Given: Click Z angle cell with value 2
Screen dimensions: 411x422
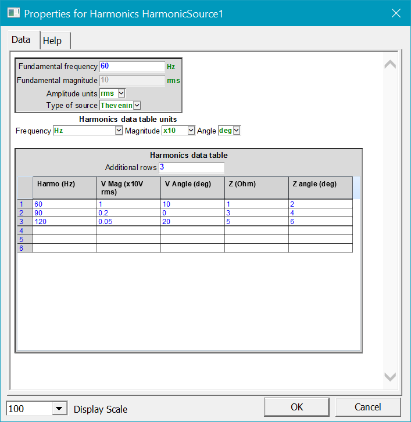Looking at the screenshot, I should [320, 204].
